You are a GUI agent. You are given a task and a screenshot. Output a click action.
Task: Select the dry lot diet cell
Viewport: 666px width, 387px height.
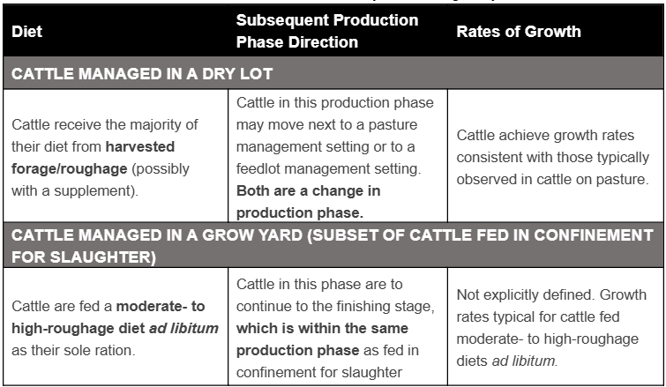[116, 155]
